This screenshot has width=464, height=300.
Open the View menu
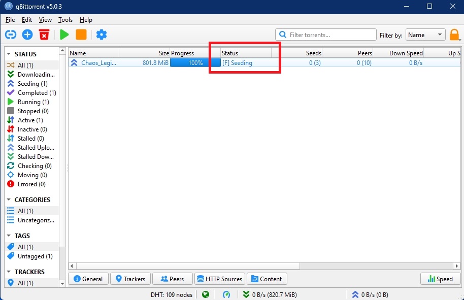coord(45,19)
